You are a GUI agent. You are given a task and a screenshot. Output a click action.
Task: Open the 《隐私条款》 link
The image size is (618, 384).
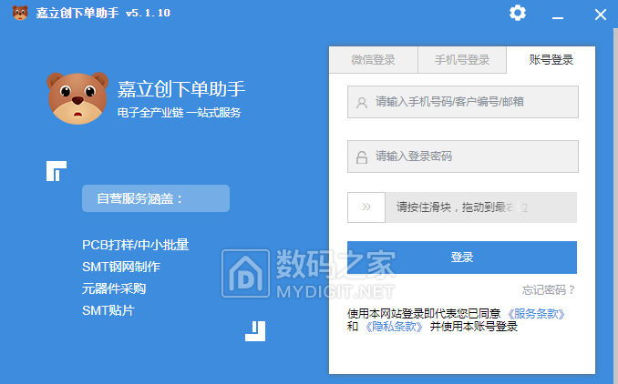[x=394, y=327]
